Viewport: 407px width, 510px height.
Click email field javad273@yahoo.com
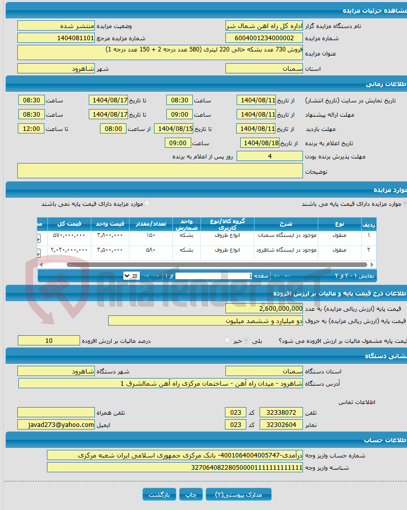coord(56,425)
